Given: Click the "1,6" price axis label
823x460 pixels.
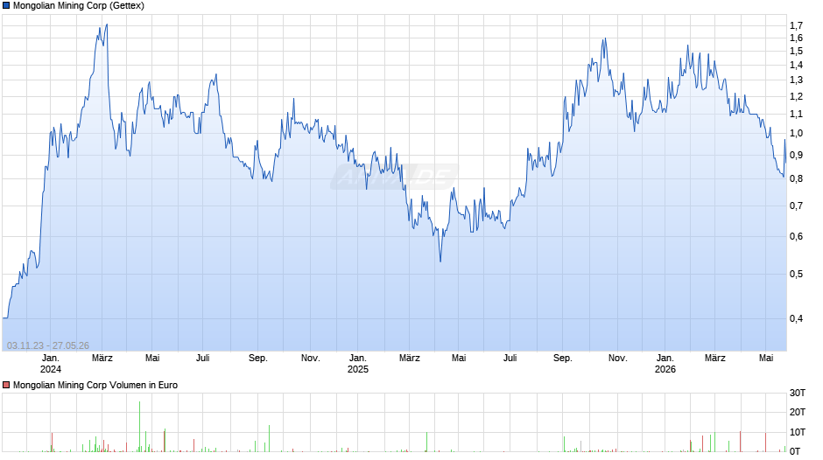Looking at the screenshot, I should [796, 38].
